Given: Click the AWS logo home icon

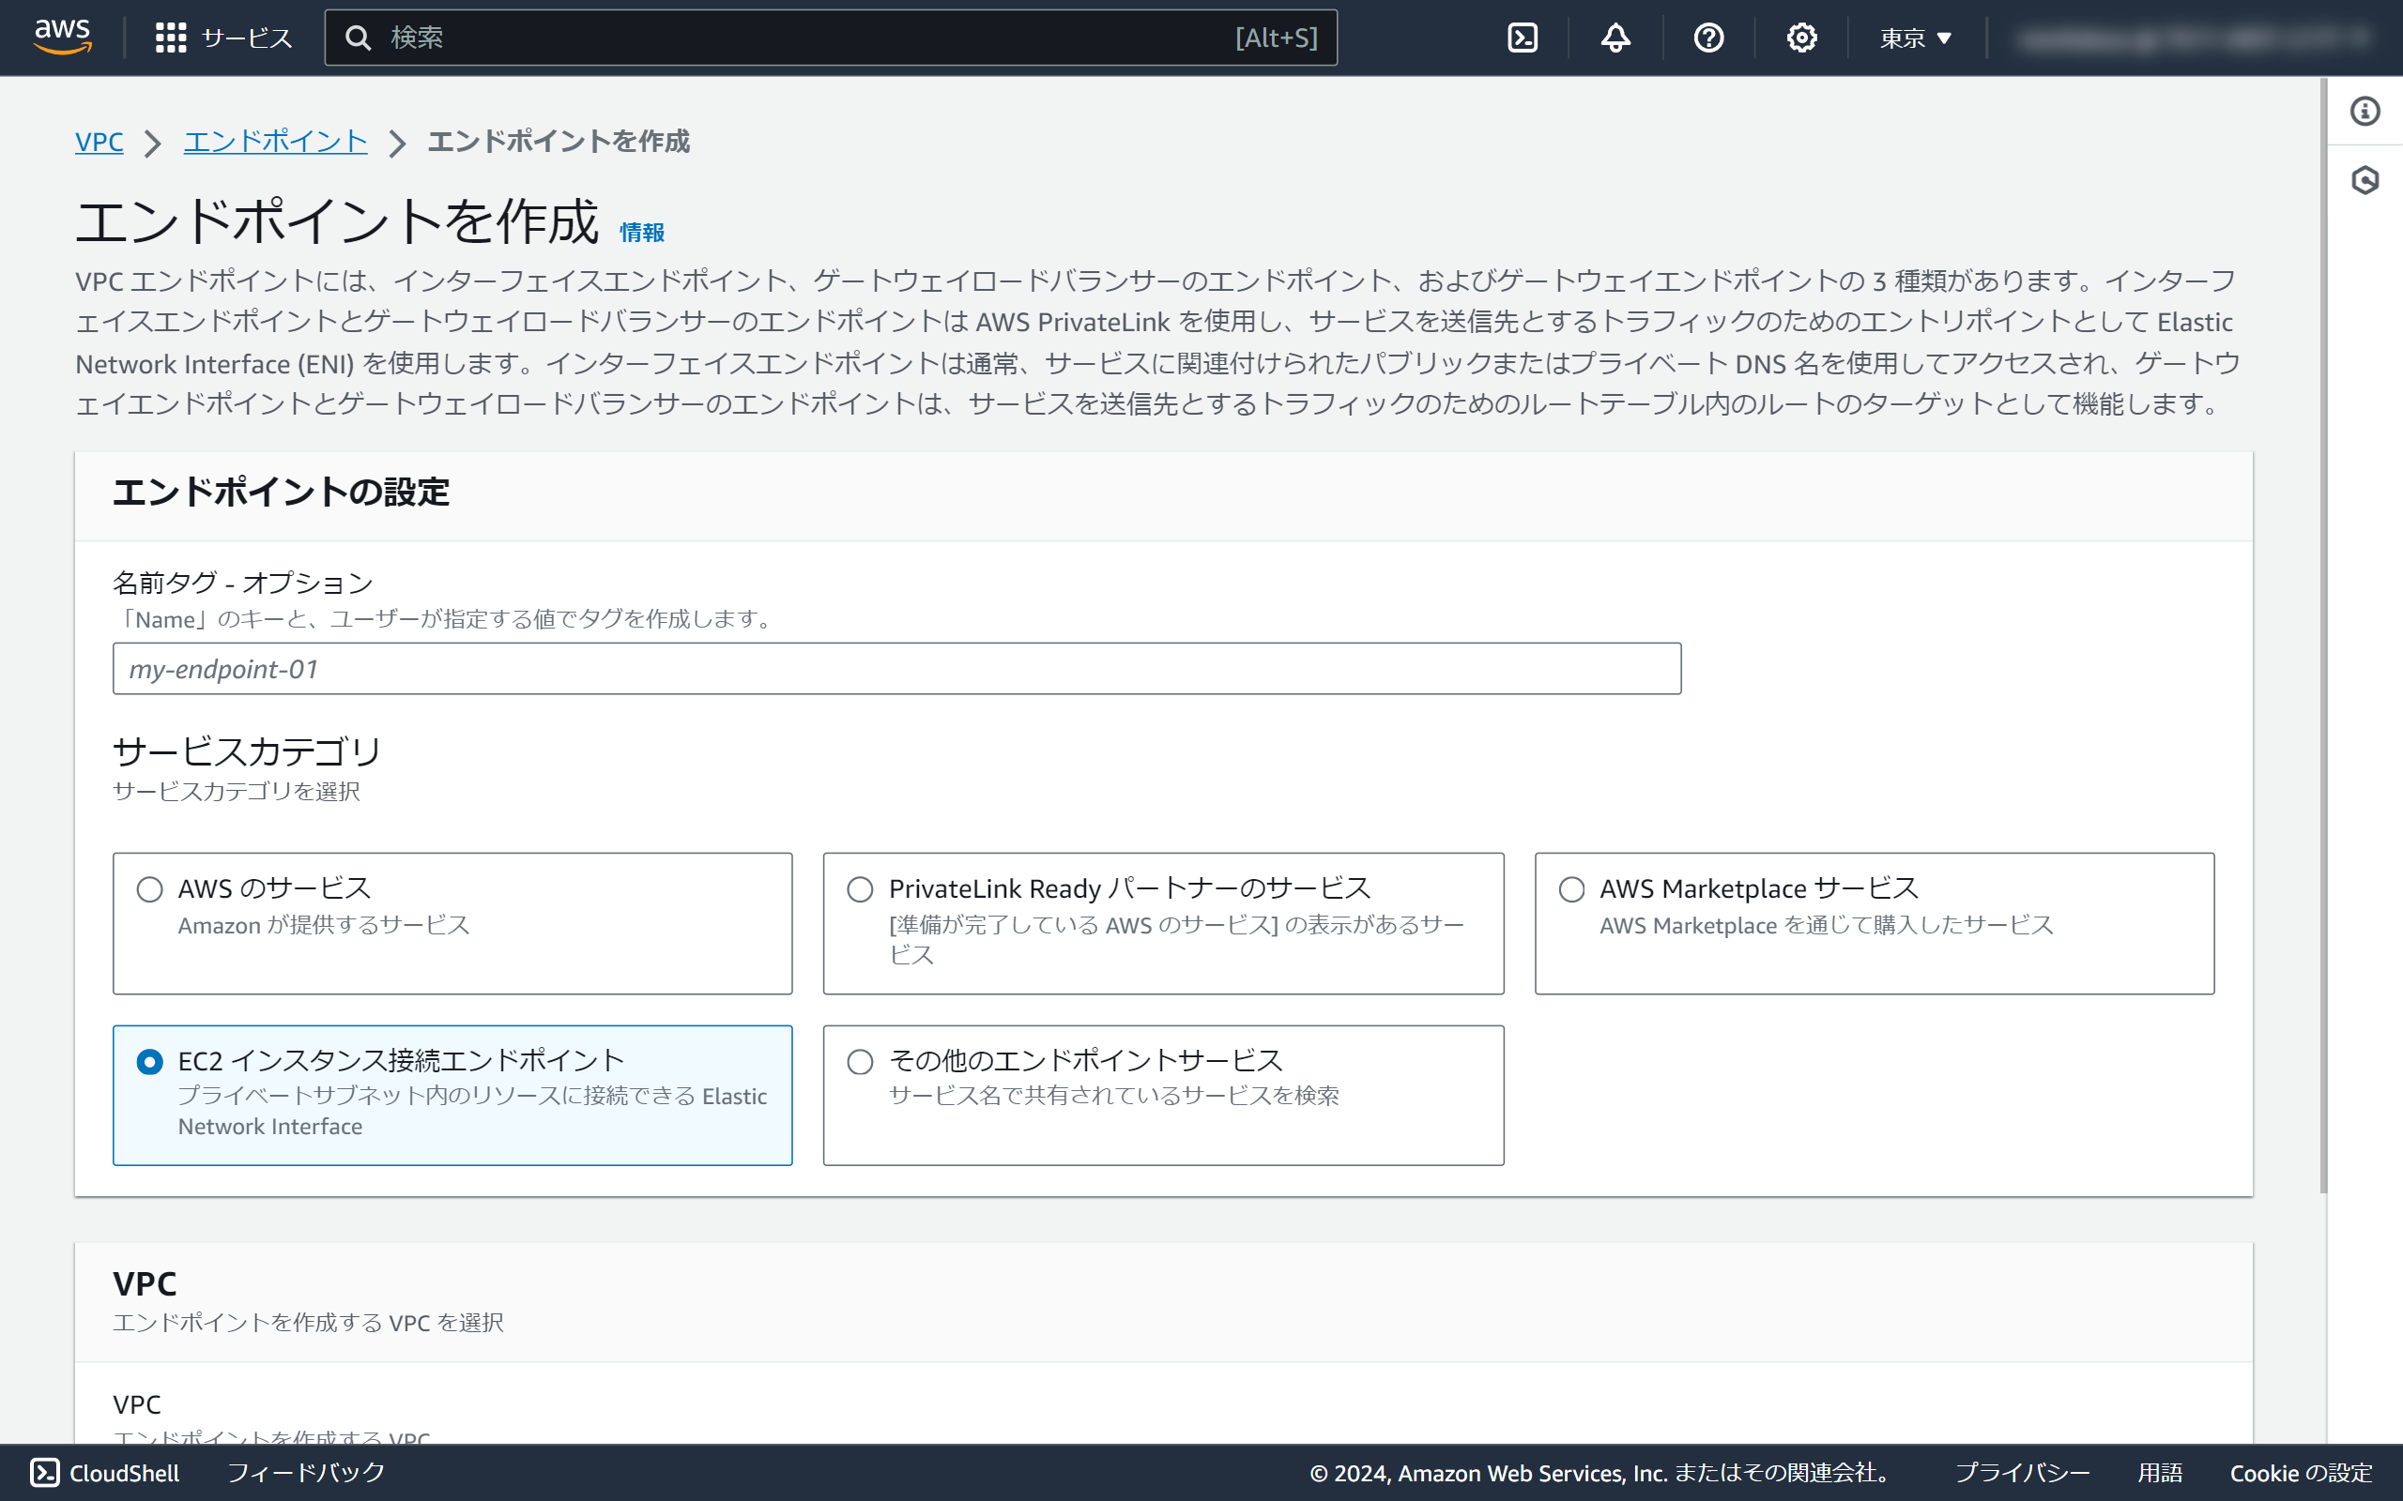Looking at the screenshot, I should coord(63,37).
